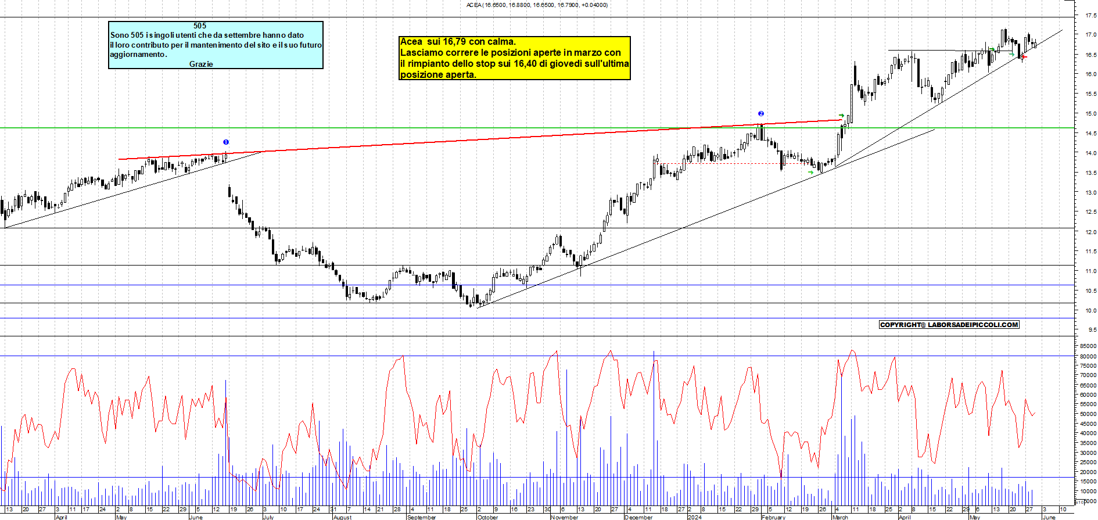The height and width of the screenshot is (520, 1098).
Task: Click the 85000 volume axis label
Action: pyautogui.click(x=1088, y=346)
